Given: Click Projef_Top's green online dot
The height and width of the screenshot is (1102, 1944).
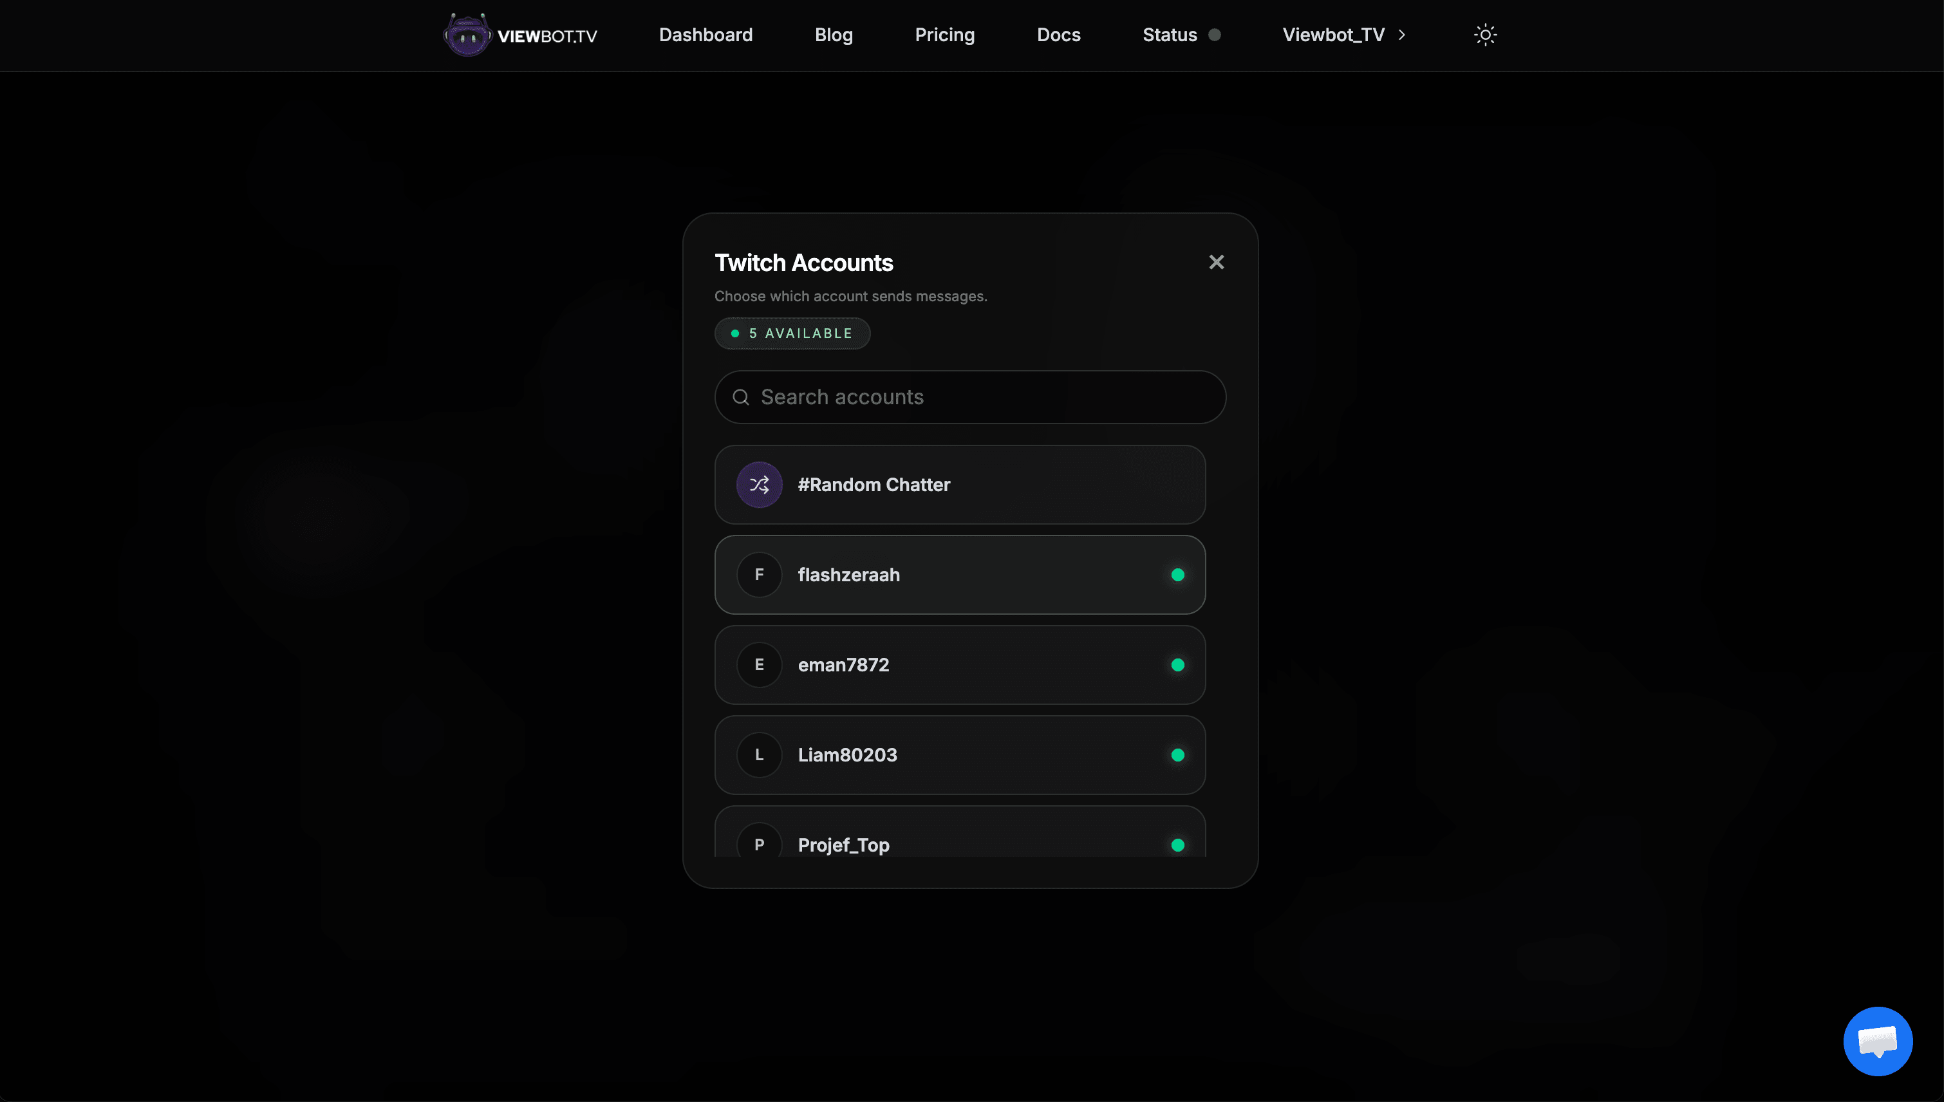Looking at the screenshot, I should pos(1177,845).
